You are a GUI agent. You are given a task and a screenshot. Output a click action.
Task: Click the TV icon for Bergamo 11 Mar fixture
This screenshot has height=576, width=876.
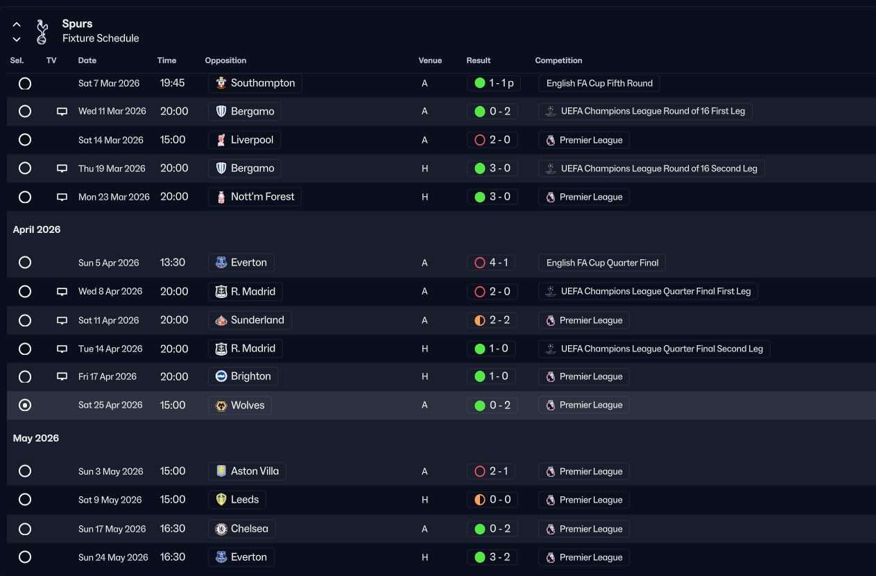click(62, 112)
